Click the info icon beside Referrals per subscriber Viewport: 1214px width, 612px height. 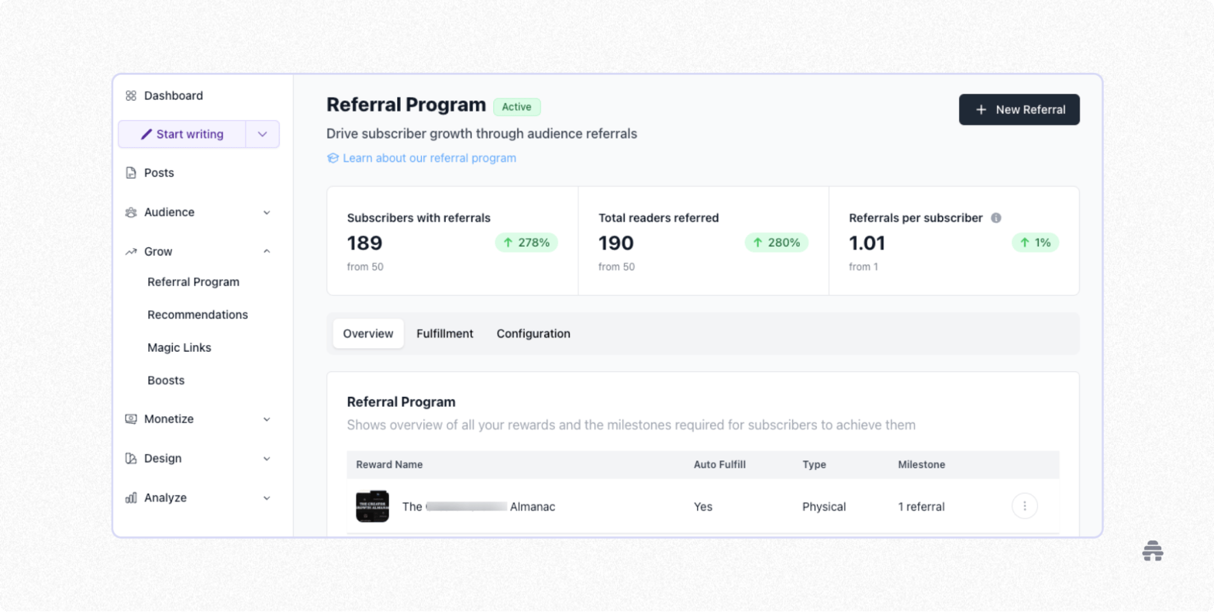point(995,218)
